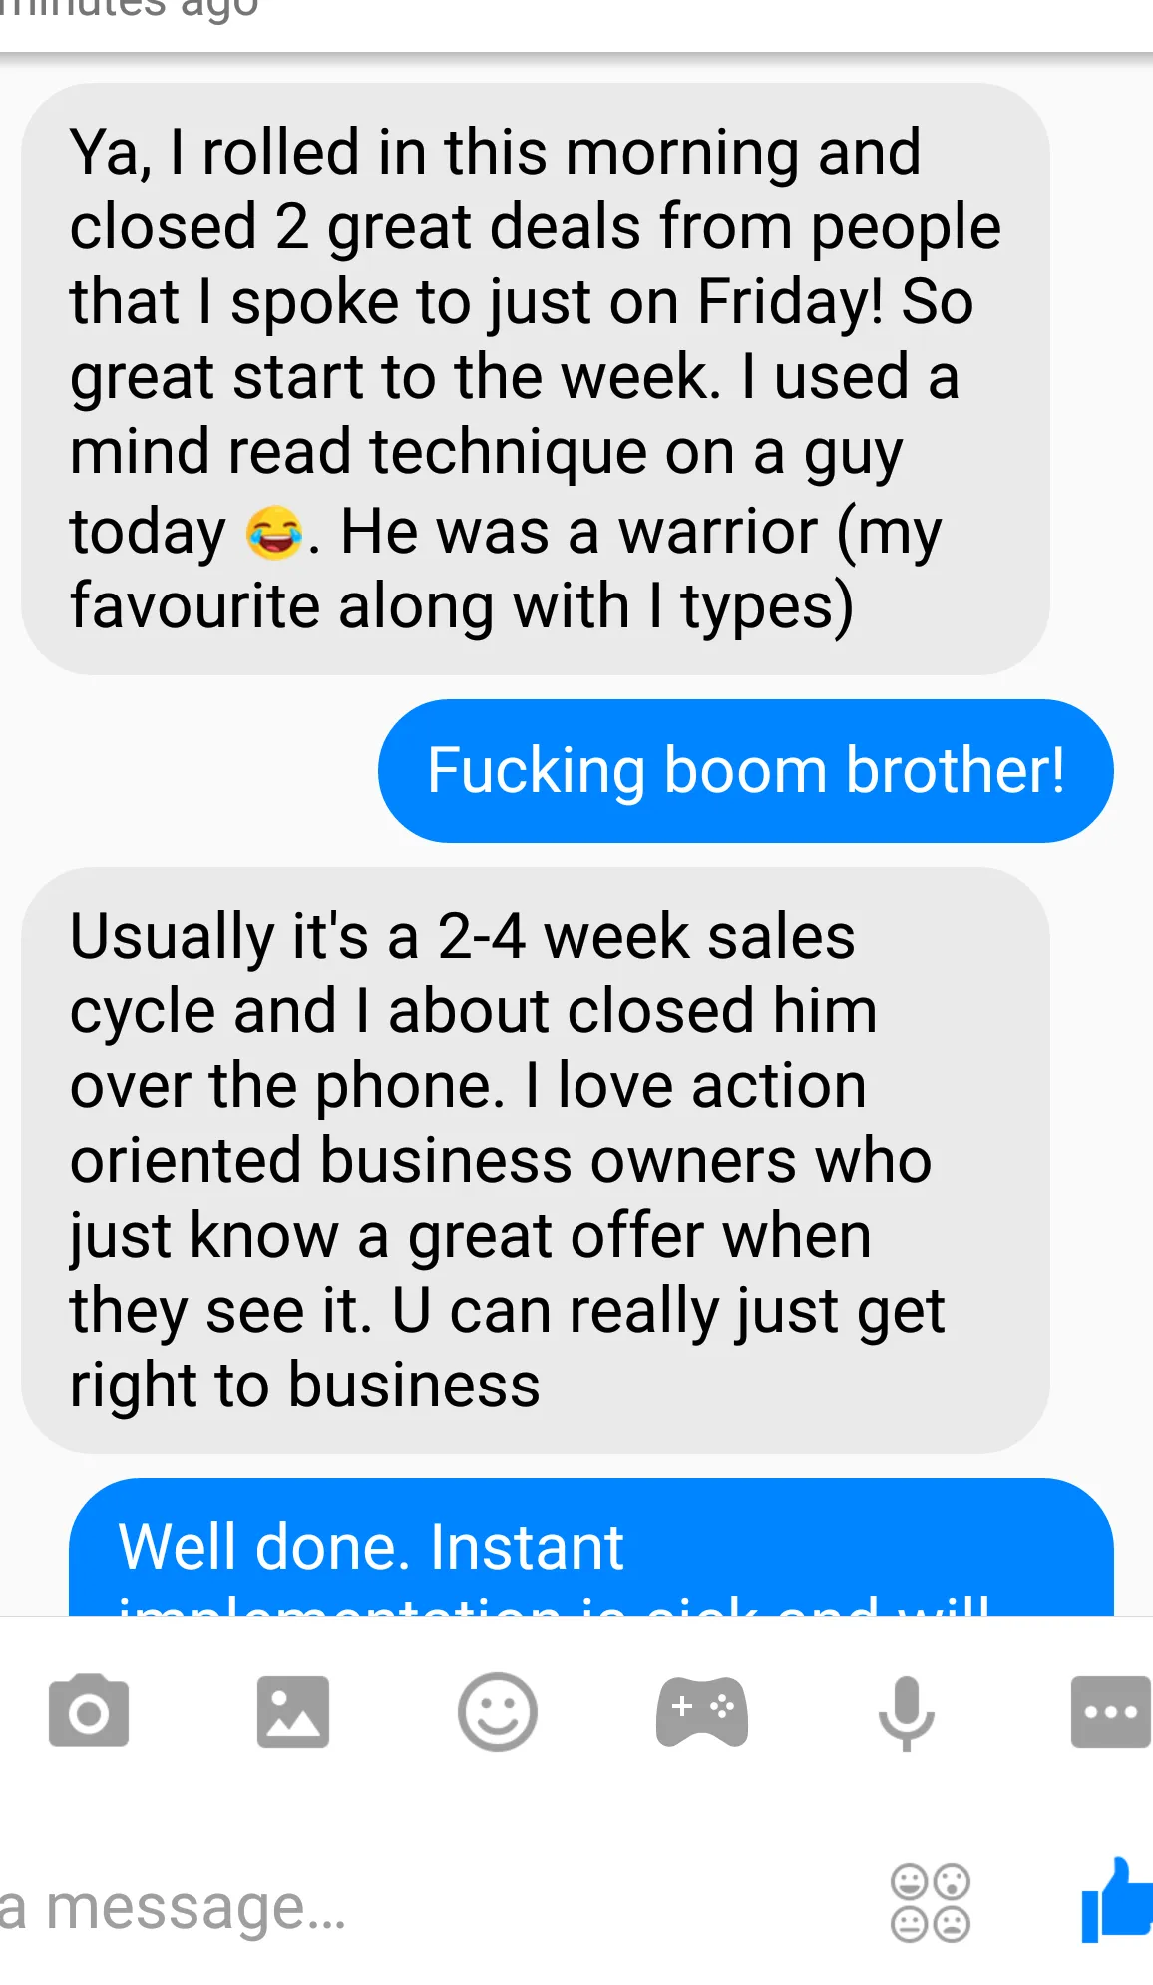Viewport: 1153px width, 1985px height.
Task: Tap 'right to business' line in gray bubble
Action: tap(304, 1386)
